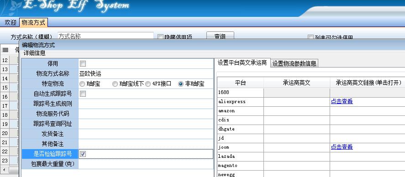Select the joom platform cell
The width and height of the screenshot is (405, 177).
coord(240,147)
